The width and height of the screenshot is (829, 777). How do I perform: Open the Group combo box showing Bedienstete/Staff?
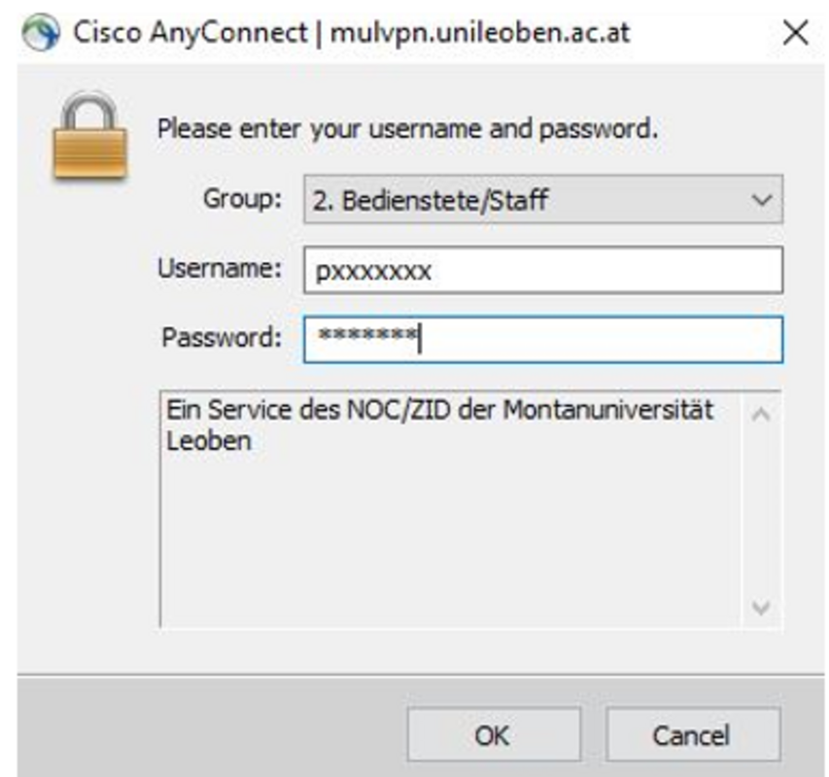point(525,200)
